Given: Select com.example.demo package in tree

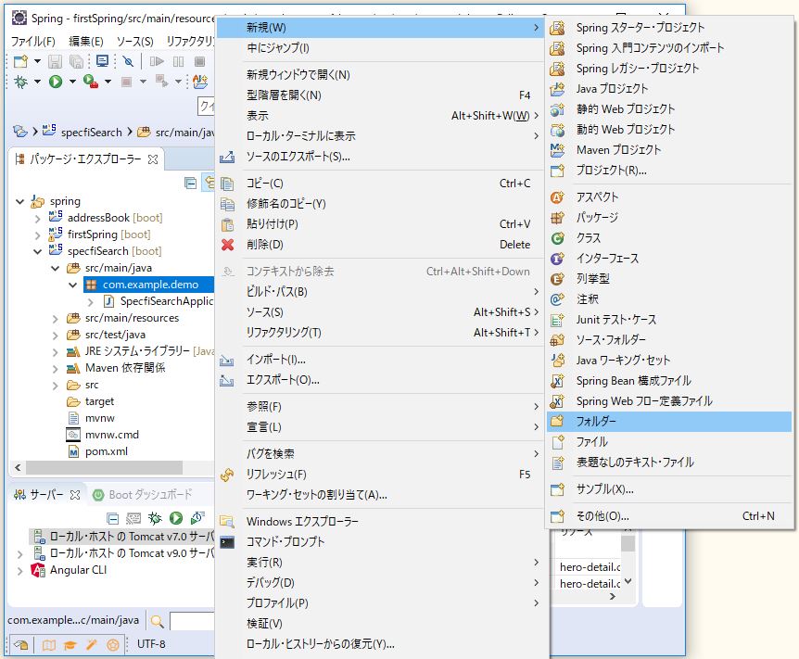Looking at the screenshot, I should coord(148,285).
